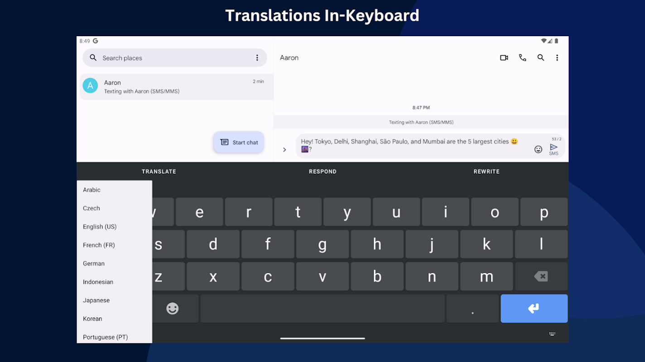Select Indonesian language option
Image resolution: width=645 pixels, height=362 pixels.
[x=115, y=282]
